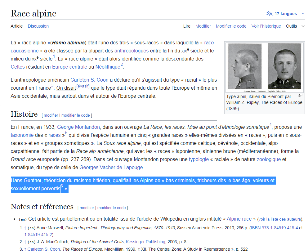
Task: Open the races link in Histoire
Action: pos(55,135)
